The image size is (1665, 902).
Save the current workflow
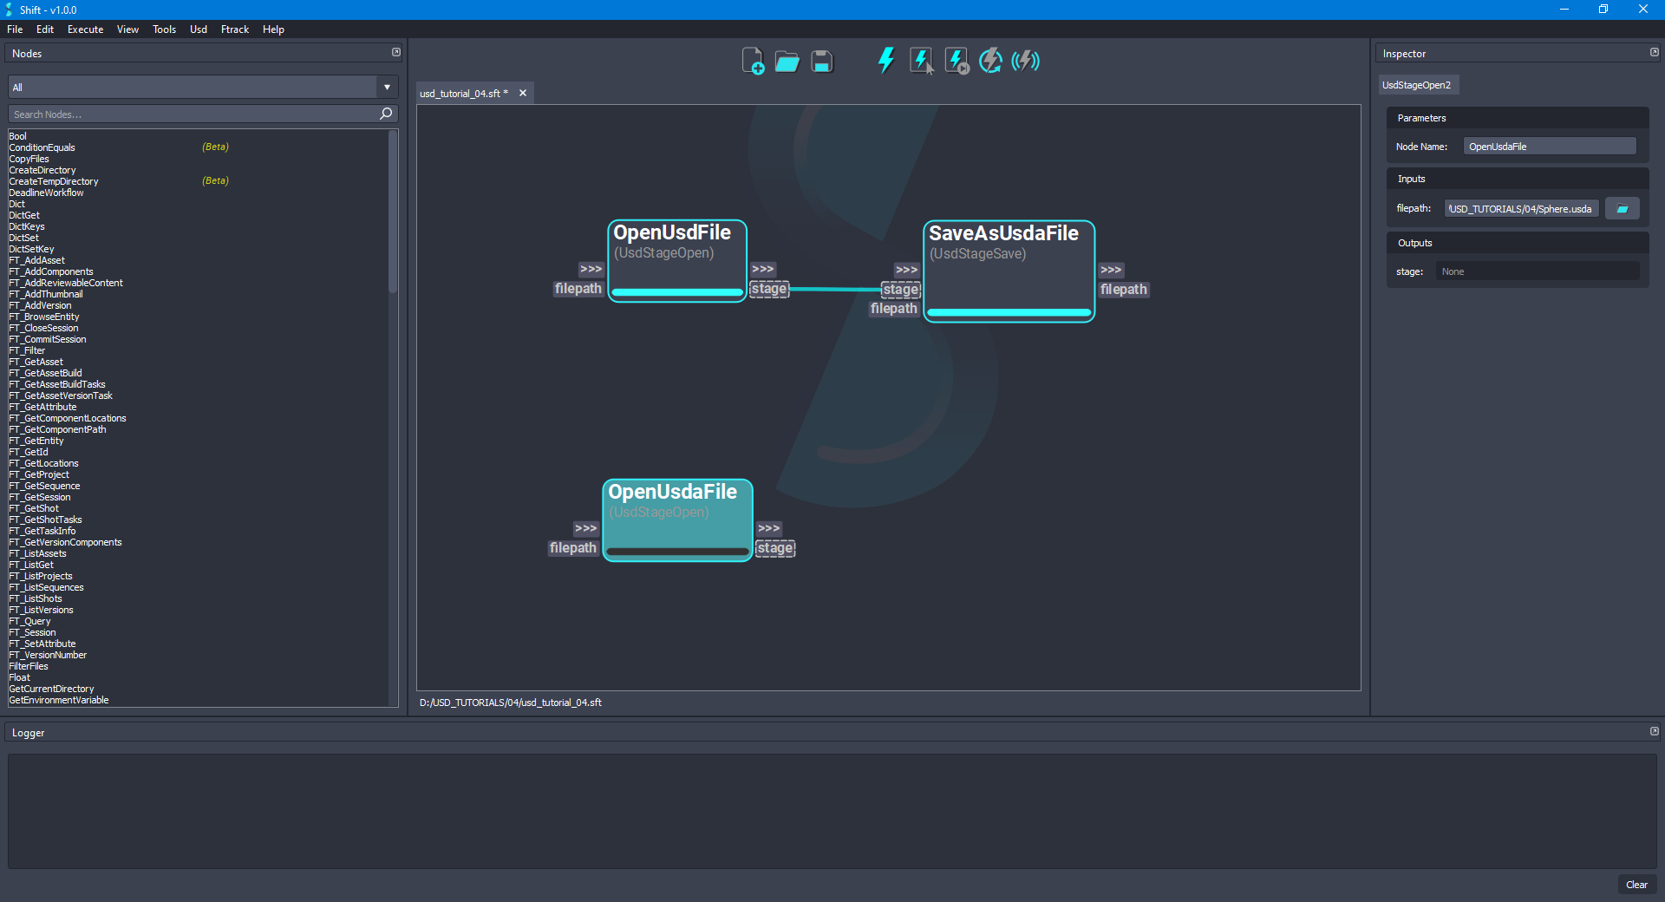pos(820,61)
